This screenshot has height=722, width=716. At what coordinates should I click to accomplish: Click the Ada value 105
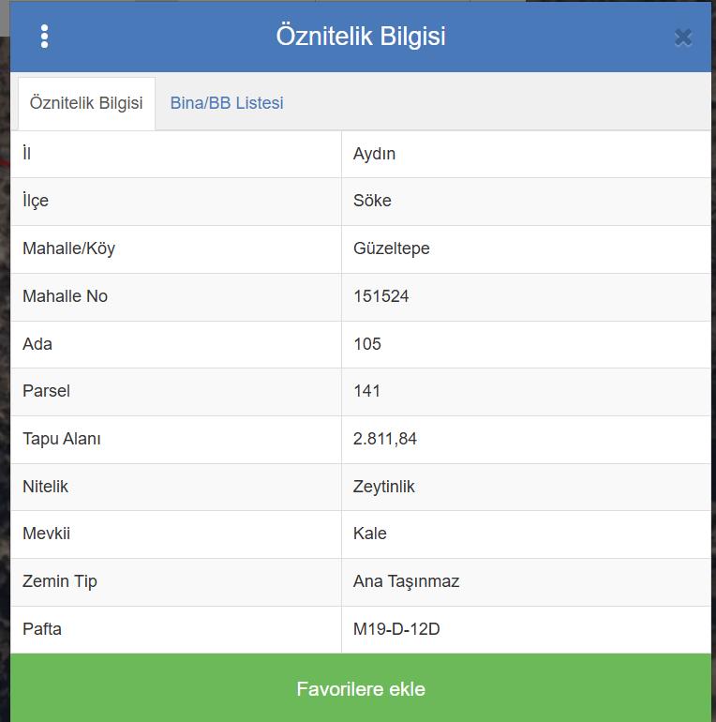(367, 344)
